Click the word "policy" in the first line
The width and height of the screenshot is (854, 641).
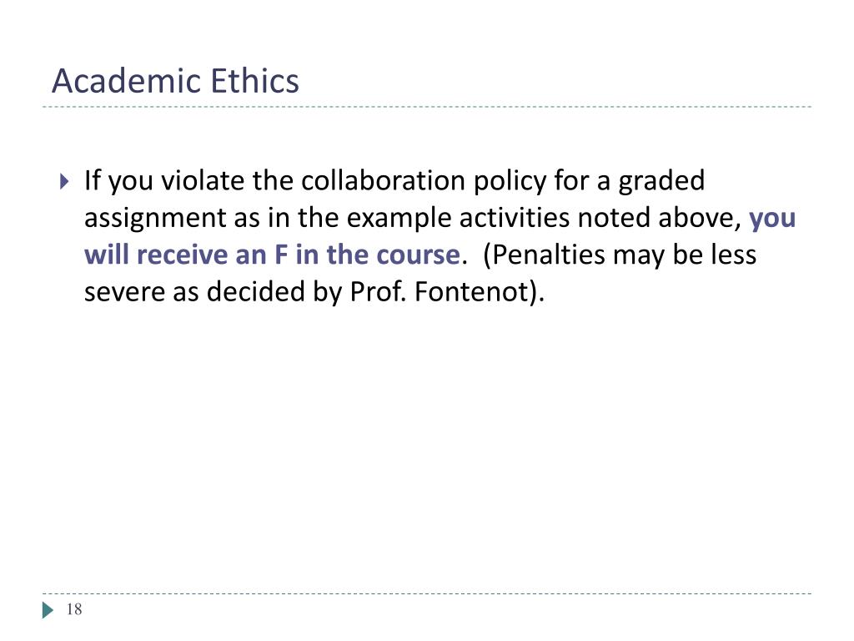(510, 182)
